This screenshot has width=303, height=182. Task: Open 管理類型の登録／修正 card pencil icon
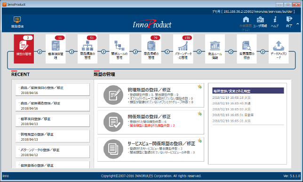[113, 95]
